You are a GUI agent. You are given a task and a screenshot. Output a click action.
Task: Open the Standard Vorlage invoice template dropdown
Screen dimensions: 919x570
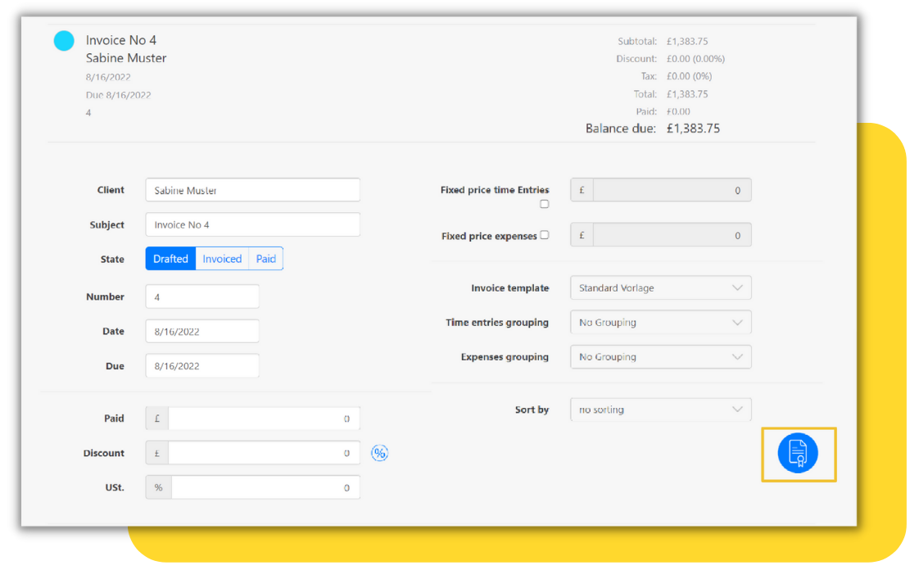click(x=660, y=287)
